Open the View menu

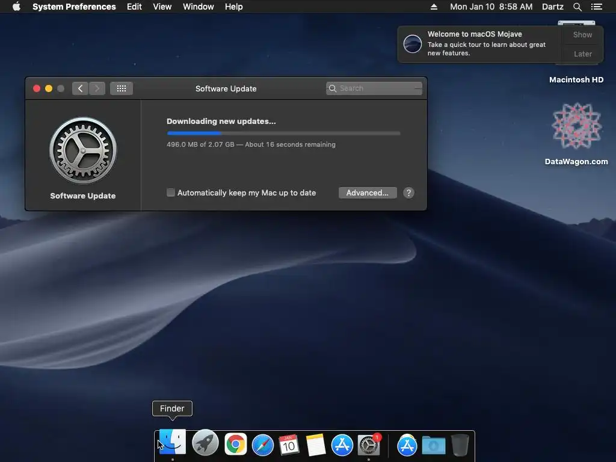click(162, 7)
